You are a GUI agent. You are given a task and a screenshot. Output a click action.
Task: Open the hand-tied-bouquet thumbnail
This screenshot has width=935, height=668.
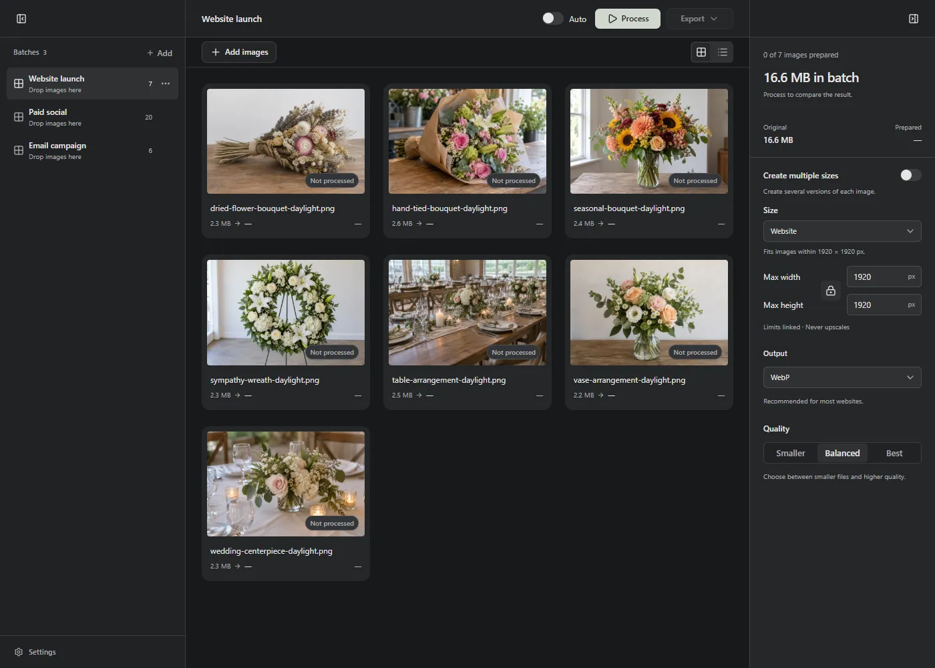click(467, 142)
